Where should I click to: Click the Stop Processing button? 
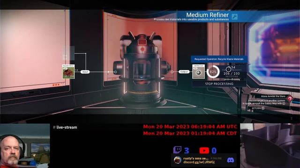tap(219, 84)
